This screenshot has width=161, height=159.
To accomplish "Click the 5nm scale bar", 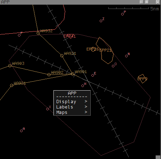I will coord(128,8).
